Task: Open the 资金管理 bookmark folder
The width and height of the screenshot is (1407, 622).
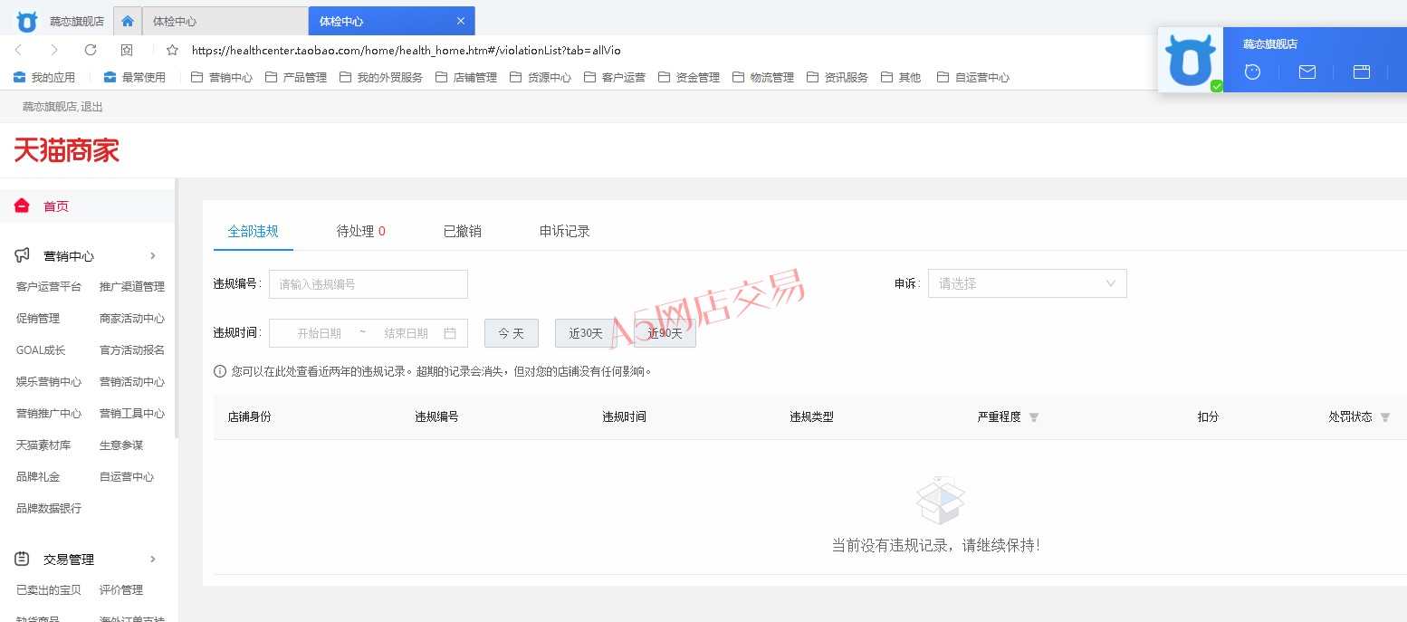Action: [x=689, y=78]
